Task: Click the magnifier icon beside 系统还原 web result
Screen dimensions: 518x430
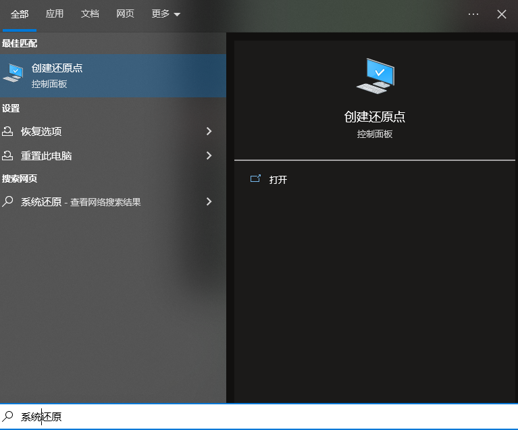Action: click(x=7, y=201)
